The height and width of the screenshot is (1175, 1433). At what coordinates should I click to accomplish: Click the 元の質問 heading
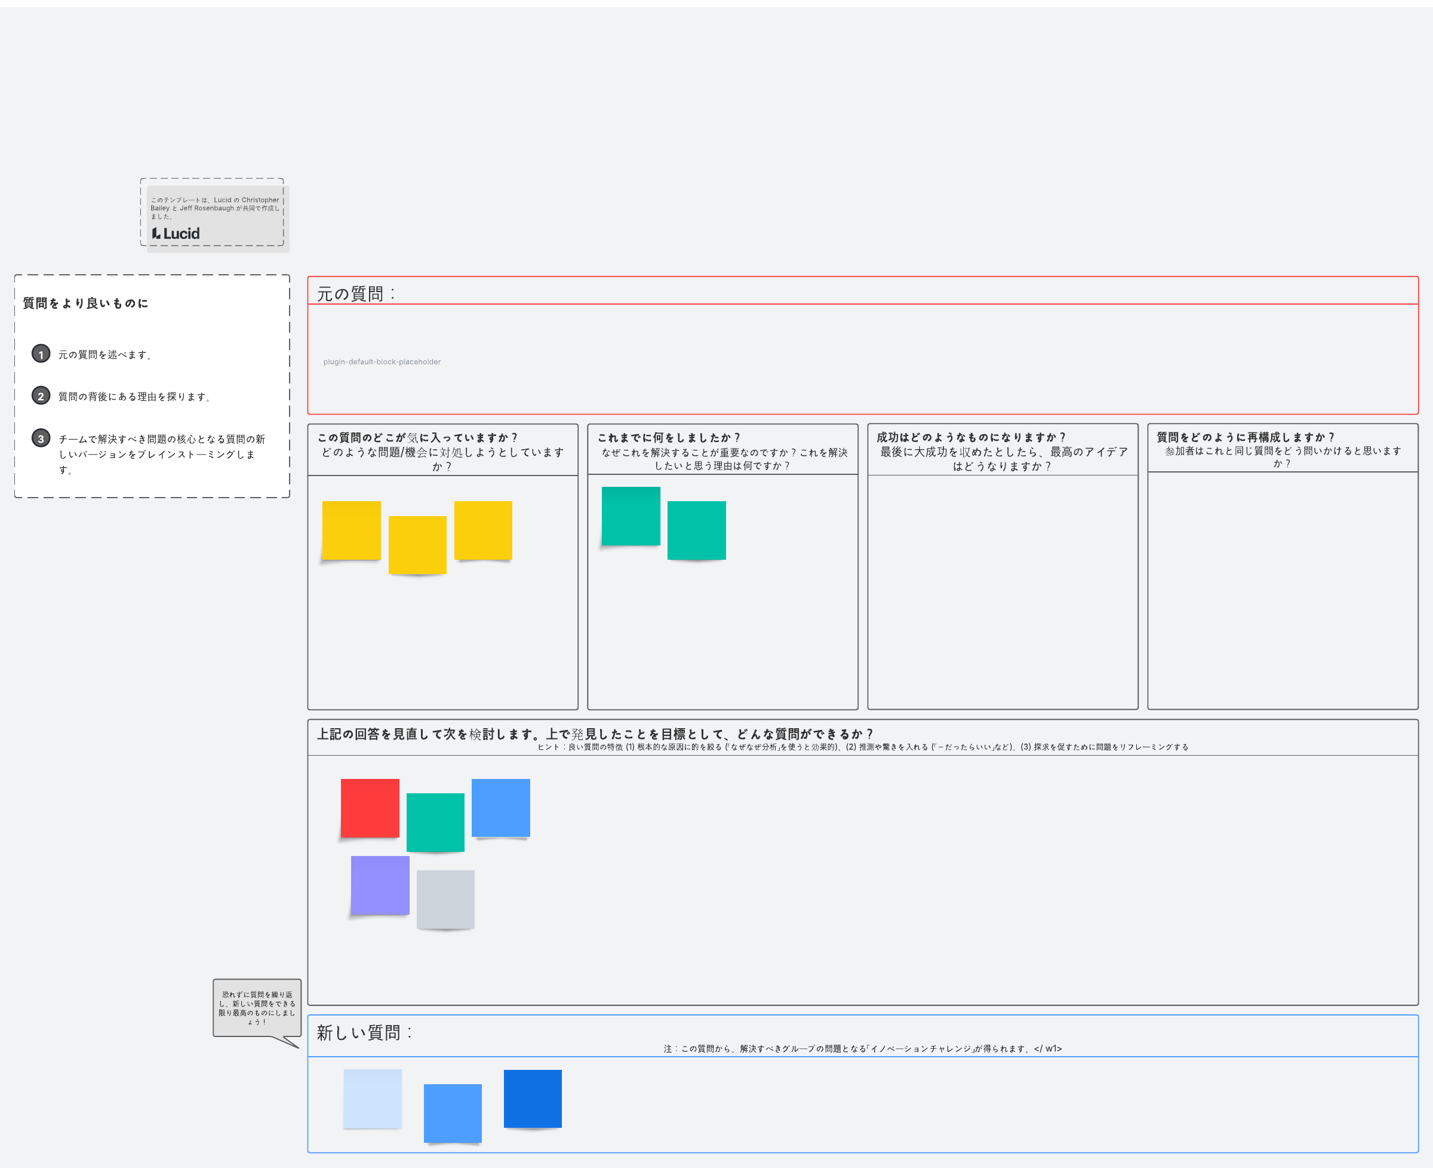356,293
